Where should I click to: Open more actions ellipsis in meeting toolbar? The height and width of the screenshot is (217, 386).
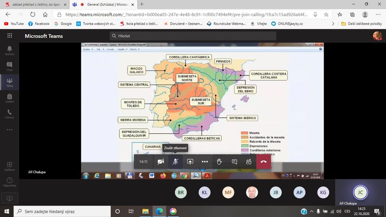[205, 162]
